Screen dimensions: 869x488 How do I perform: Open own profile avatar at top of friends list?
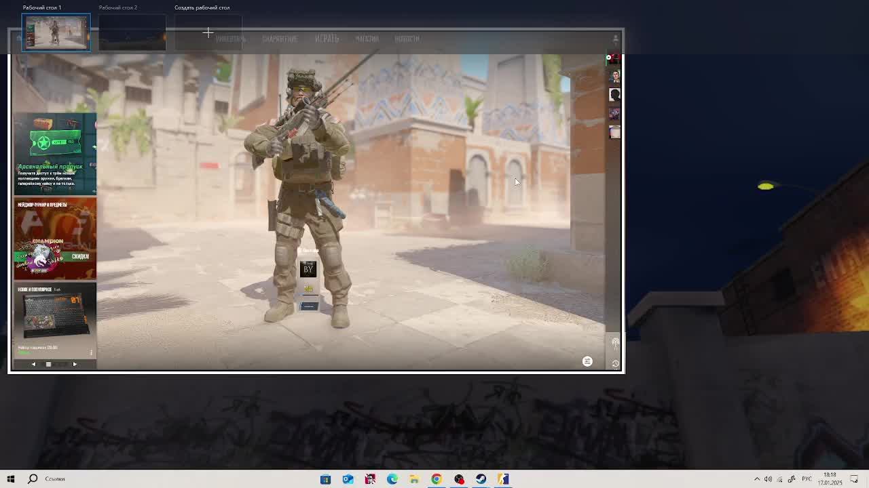tap(614, 59)
